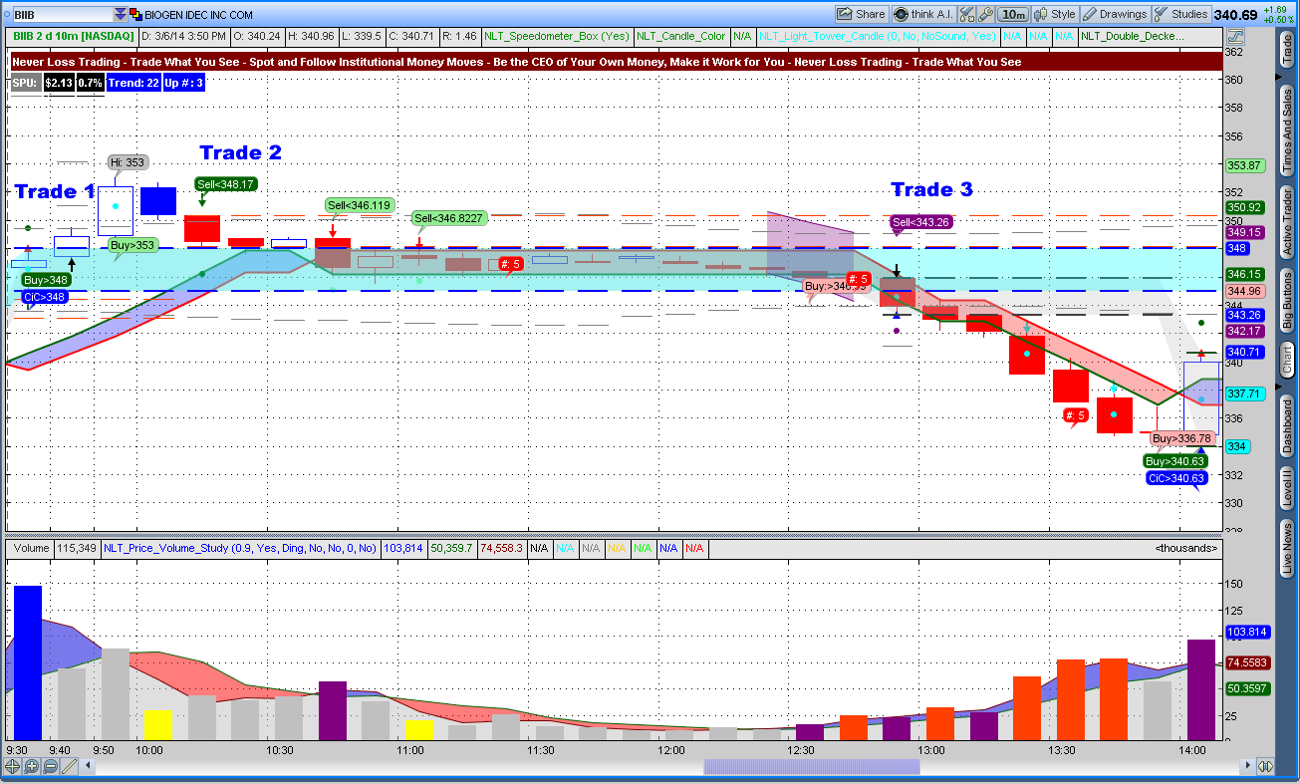Click the quick study flask icon
Screen dimensions: 1300x784
click(x=966, y=14)
